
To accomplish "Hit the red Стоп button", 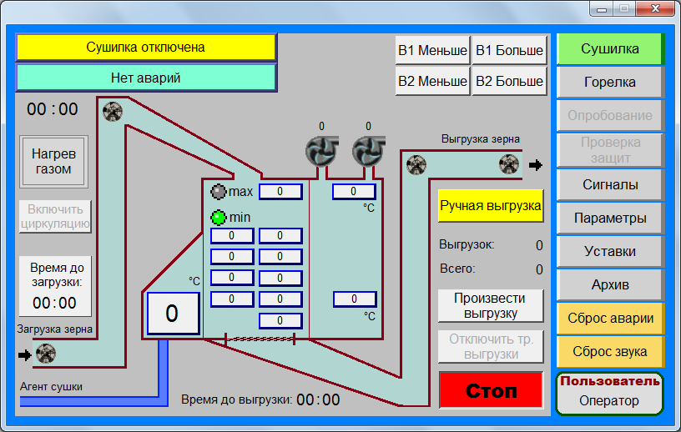I will coord(491,390).
